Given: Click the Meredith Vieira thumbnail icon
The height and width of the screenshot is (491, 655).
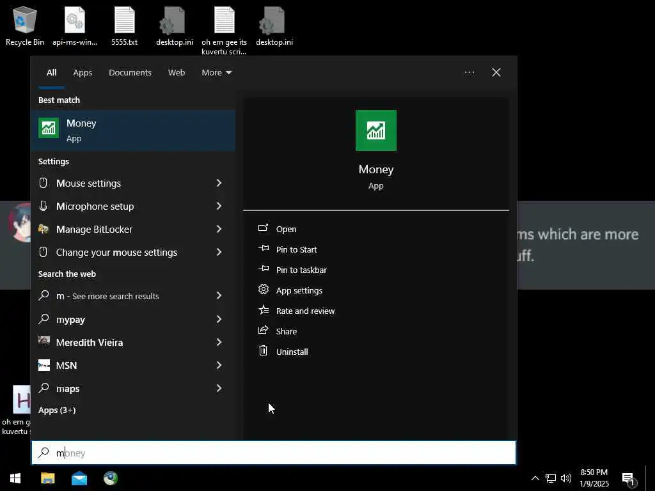Looking at the screenshot, I should coord(44,341).
